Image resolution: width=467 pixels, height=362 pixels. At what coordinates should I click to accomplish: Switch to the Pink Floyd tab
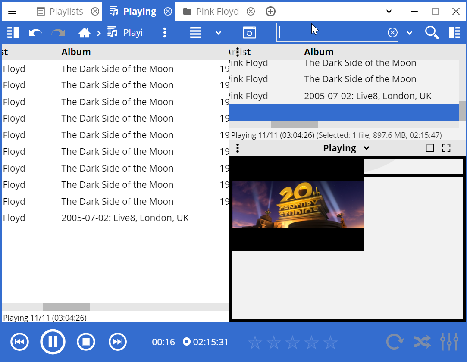[217, 12]
